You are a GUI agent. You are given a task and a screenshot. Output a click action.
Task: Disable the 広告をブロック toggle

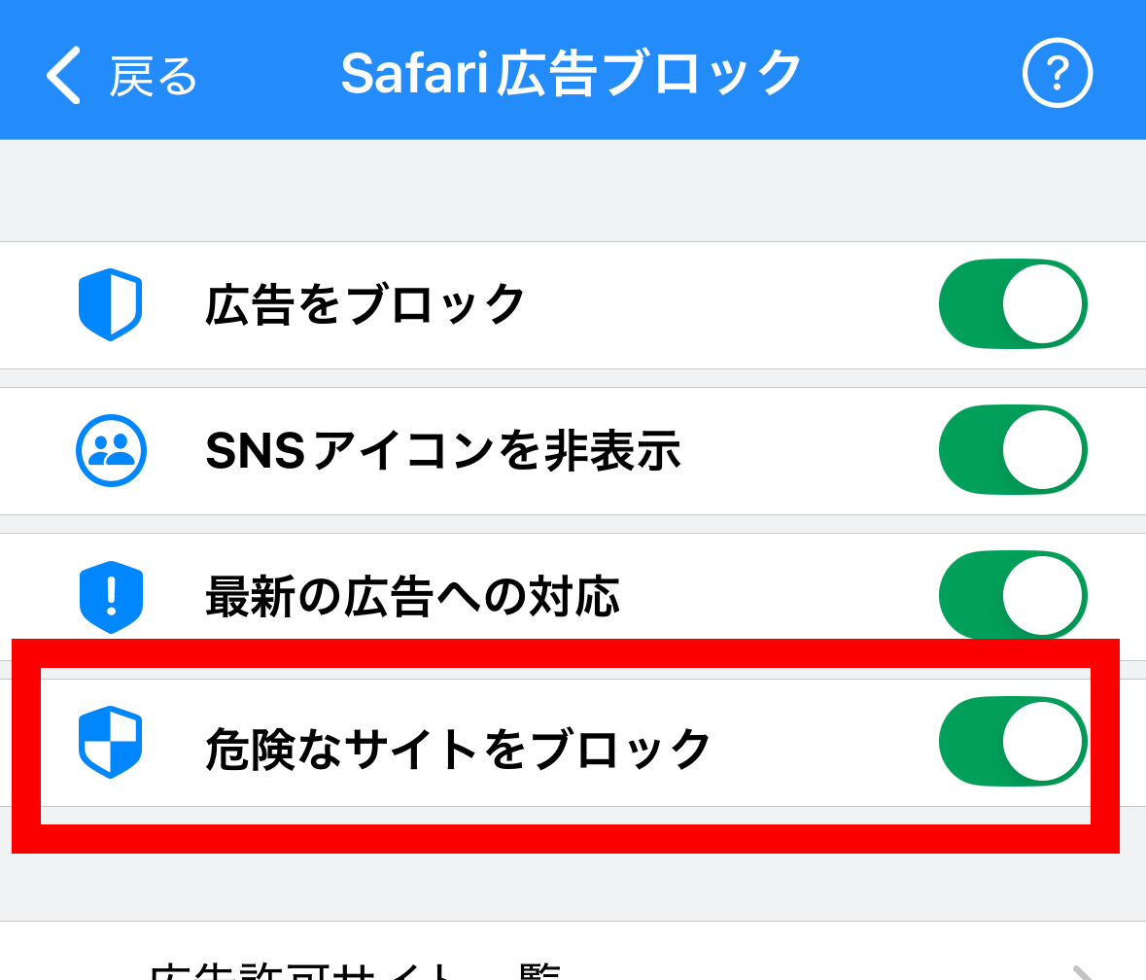pos(1012,304)
